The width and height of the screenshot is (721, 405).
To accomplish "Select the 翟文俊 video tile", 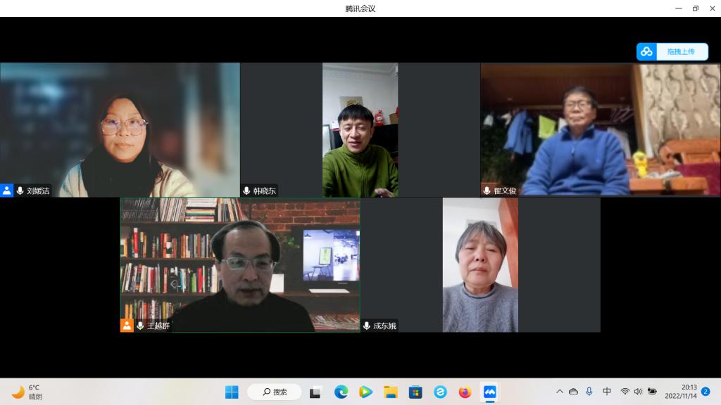I will [600, 129].
